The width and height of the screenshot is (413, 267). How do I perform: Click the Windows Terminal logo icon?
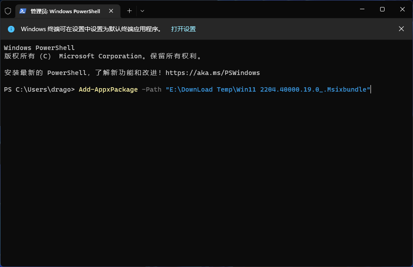point(7,11)
